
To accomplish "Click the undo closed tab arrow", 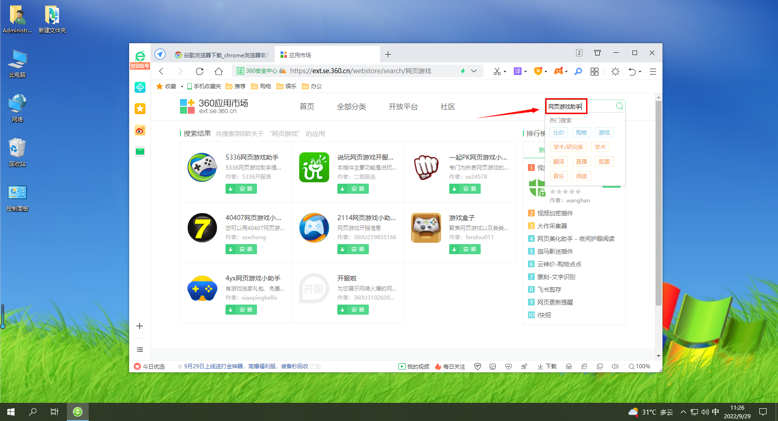I will 632,71.
